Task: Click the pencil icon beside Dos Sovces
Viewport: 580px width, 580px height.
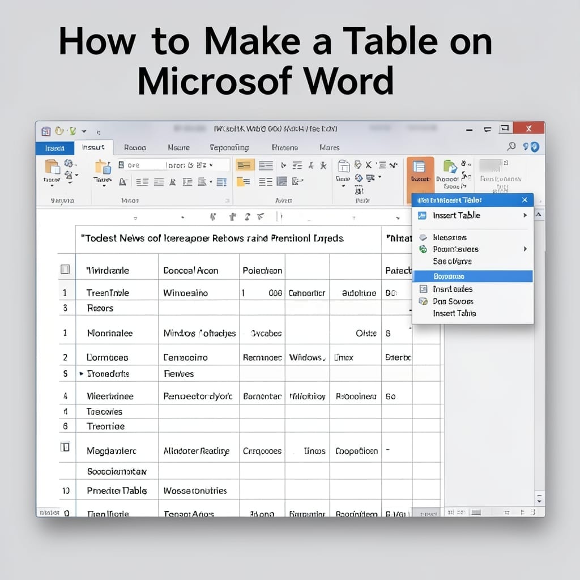Action: click(423, 301)
